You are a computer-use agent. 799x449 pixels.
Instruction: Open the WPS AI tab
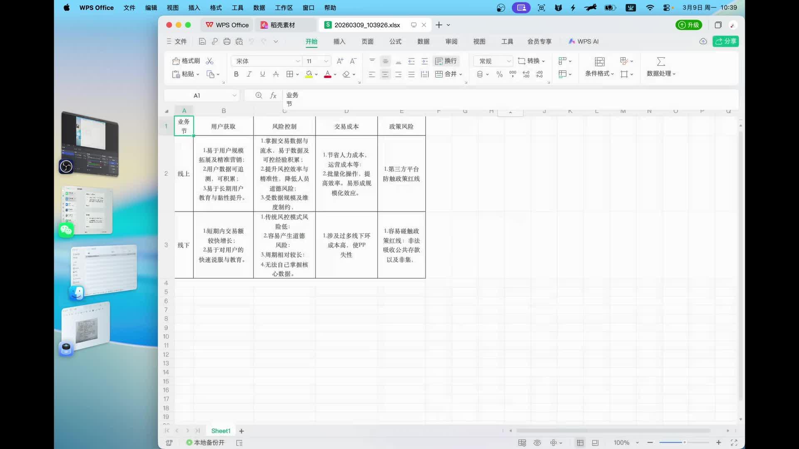pyautogui.click(x=583, y=42)
